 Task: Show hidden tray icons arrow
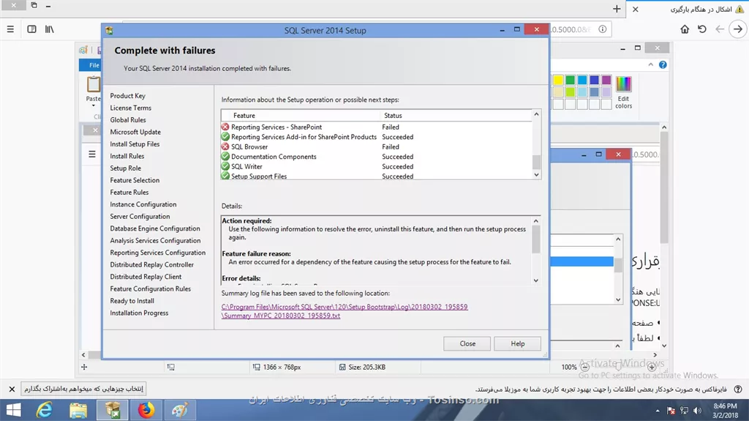[658, 411]
